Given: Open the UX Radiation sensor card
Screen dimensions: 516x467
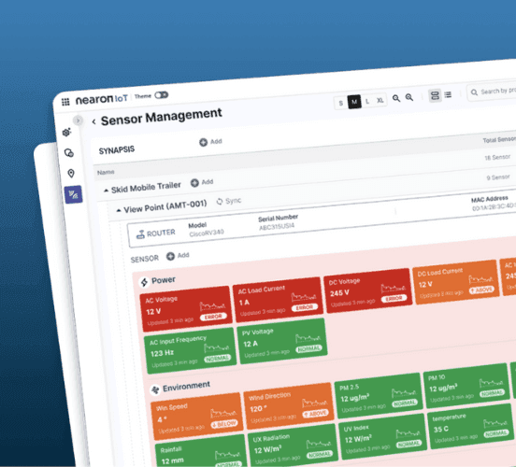Looking at the screenshot, I should tap(294, 446).
